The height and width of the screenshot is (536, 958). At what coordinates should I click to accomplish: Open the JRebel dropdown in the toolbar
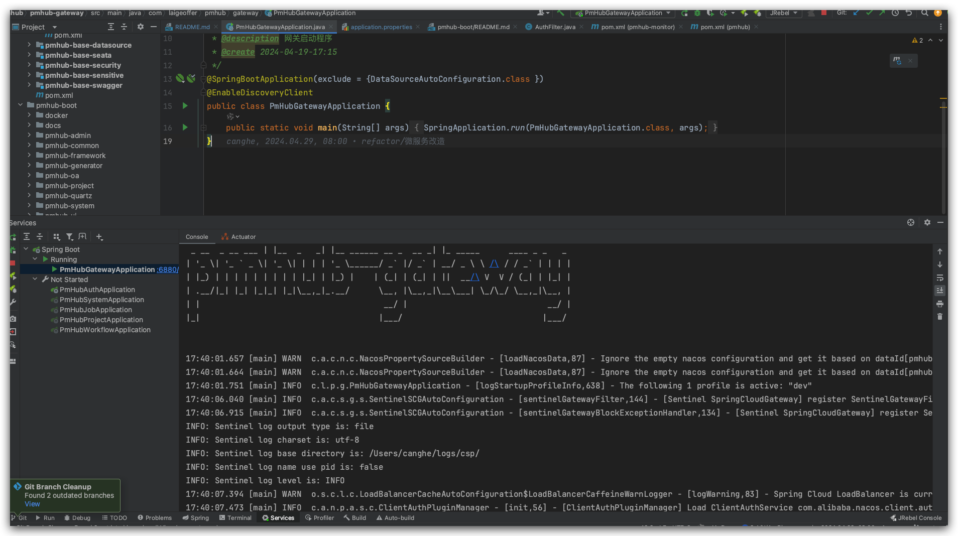click(x=784, y=13)
